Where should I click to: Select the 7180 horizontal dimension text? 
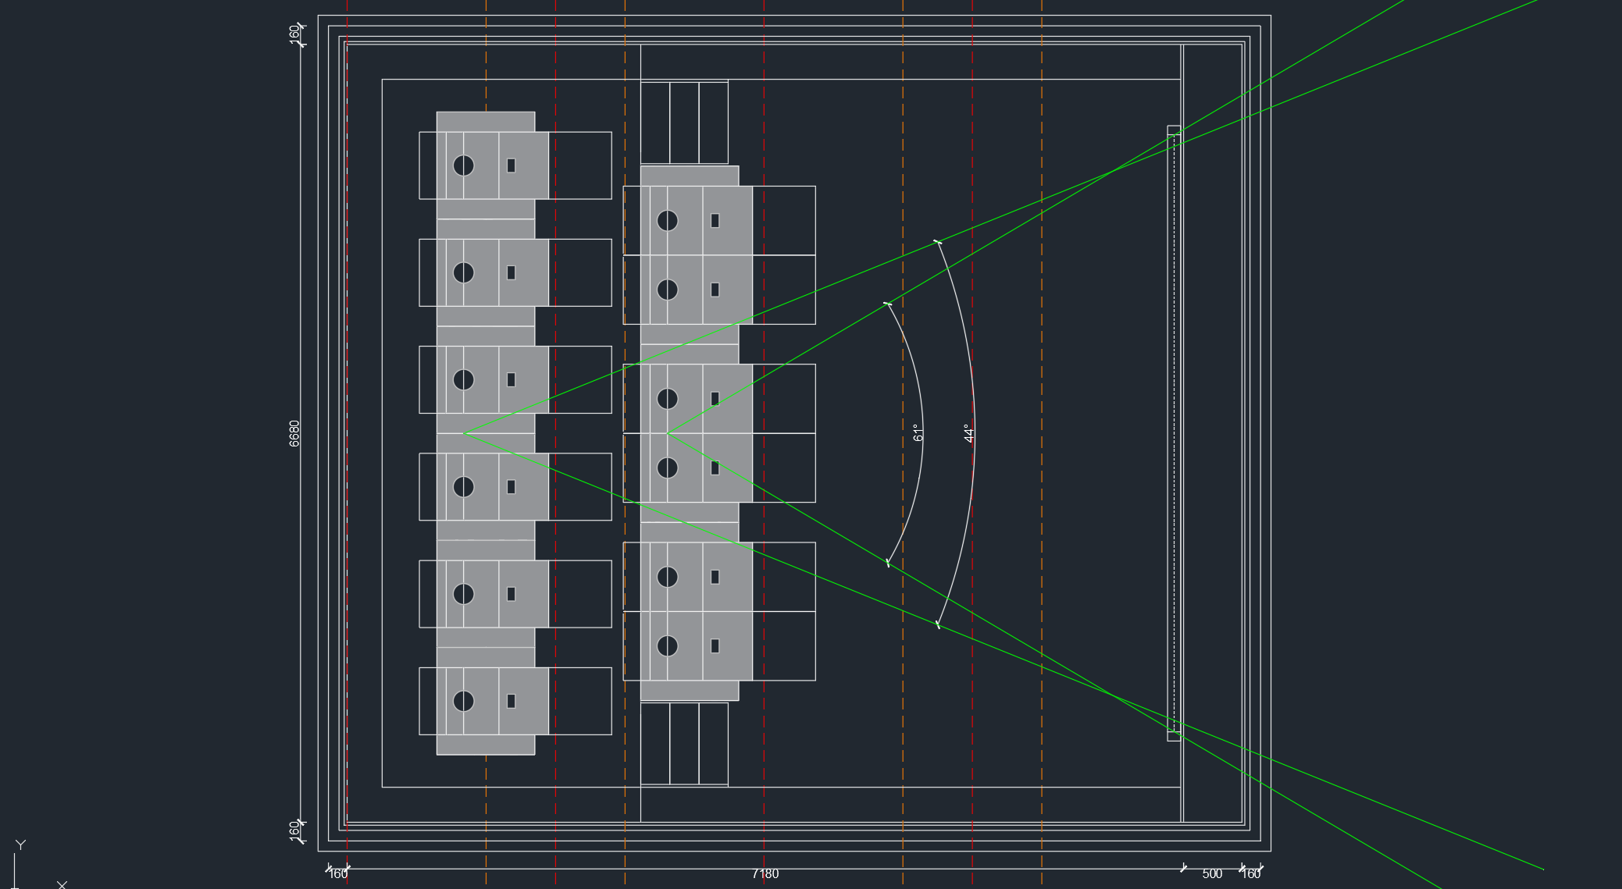tap(765, 874)
